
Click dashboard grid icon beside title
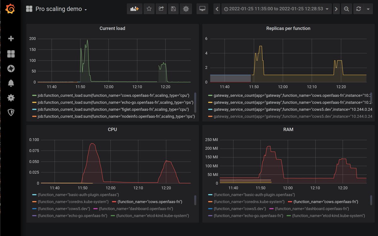click(29, 9)
